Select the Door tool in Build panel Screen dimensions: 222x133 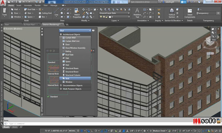click(x=16, y=13)
